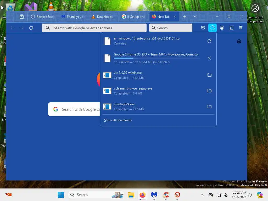Screen dimensions: 268x201
Task: Expand the list all tabs dropdown
Action: [195, 16]
